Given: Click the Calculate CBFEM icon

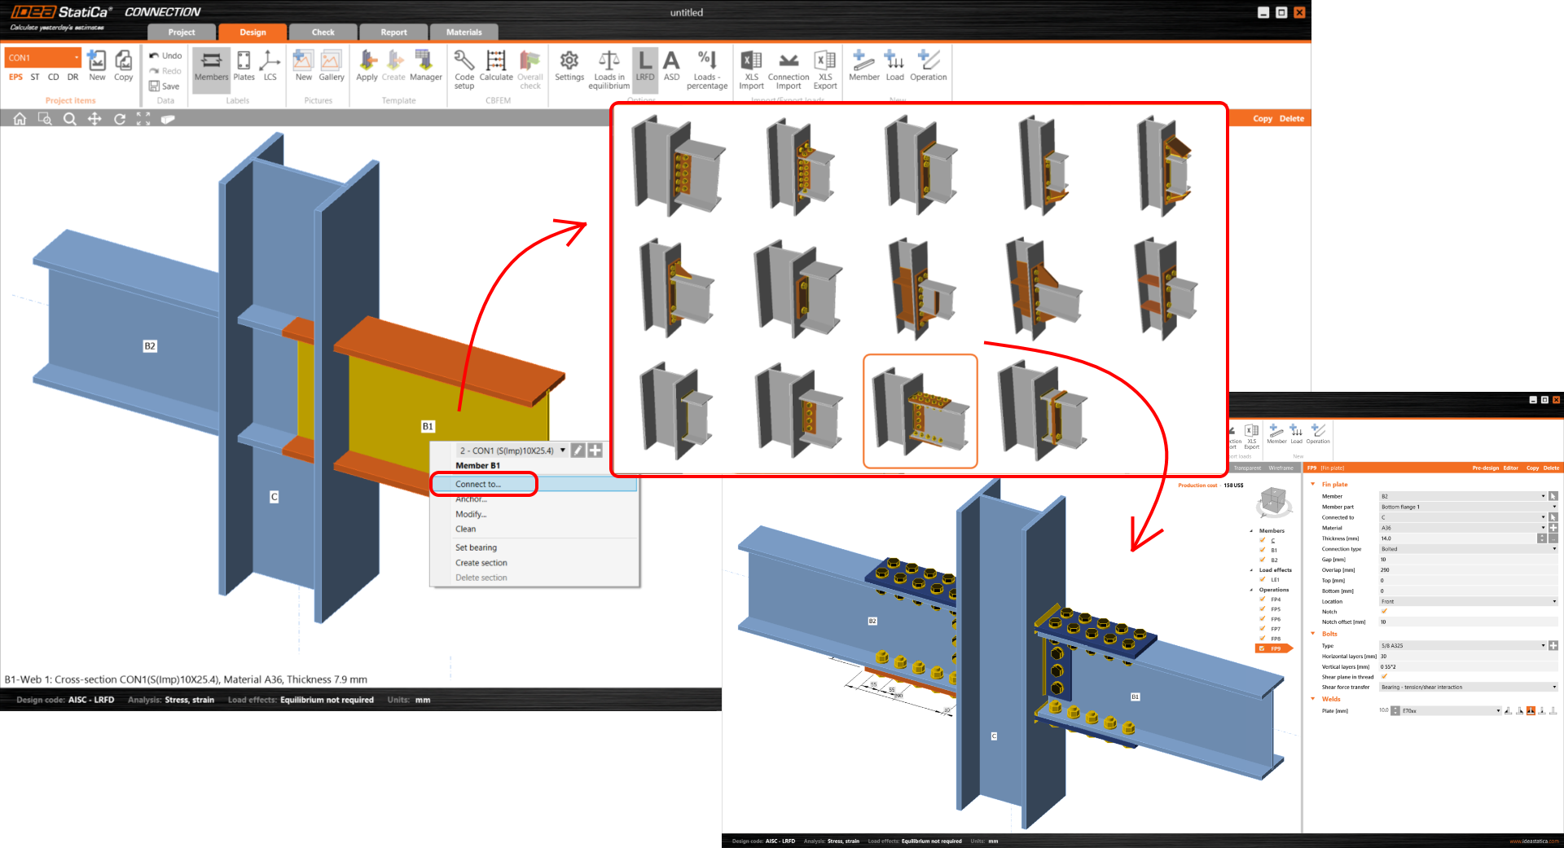Looking at the screenshot, I should pos(495,66).
